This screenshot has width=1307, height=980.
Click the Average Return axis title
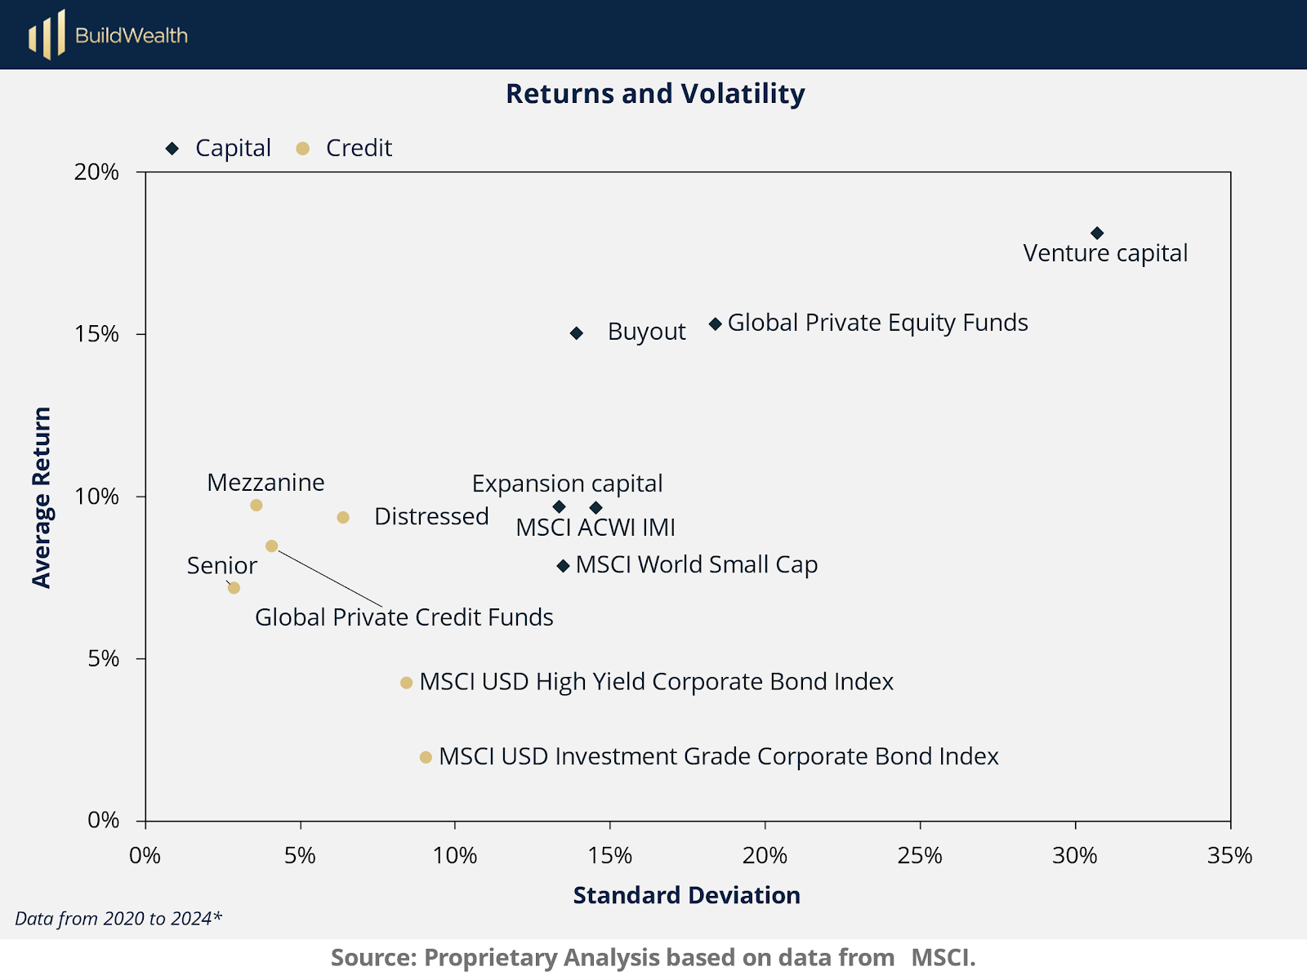[x=42, y=497]
